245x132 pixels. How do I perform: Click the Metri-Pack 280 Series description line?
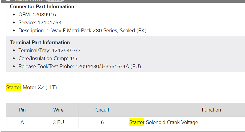click(82, 31)
